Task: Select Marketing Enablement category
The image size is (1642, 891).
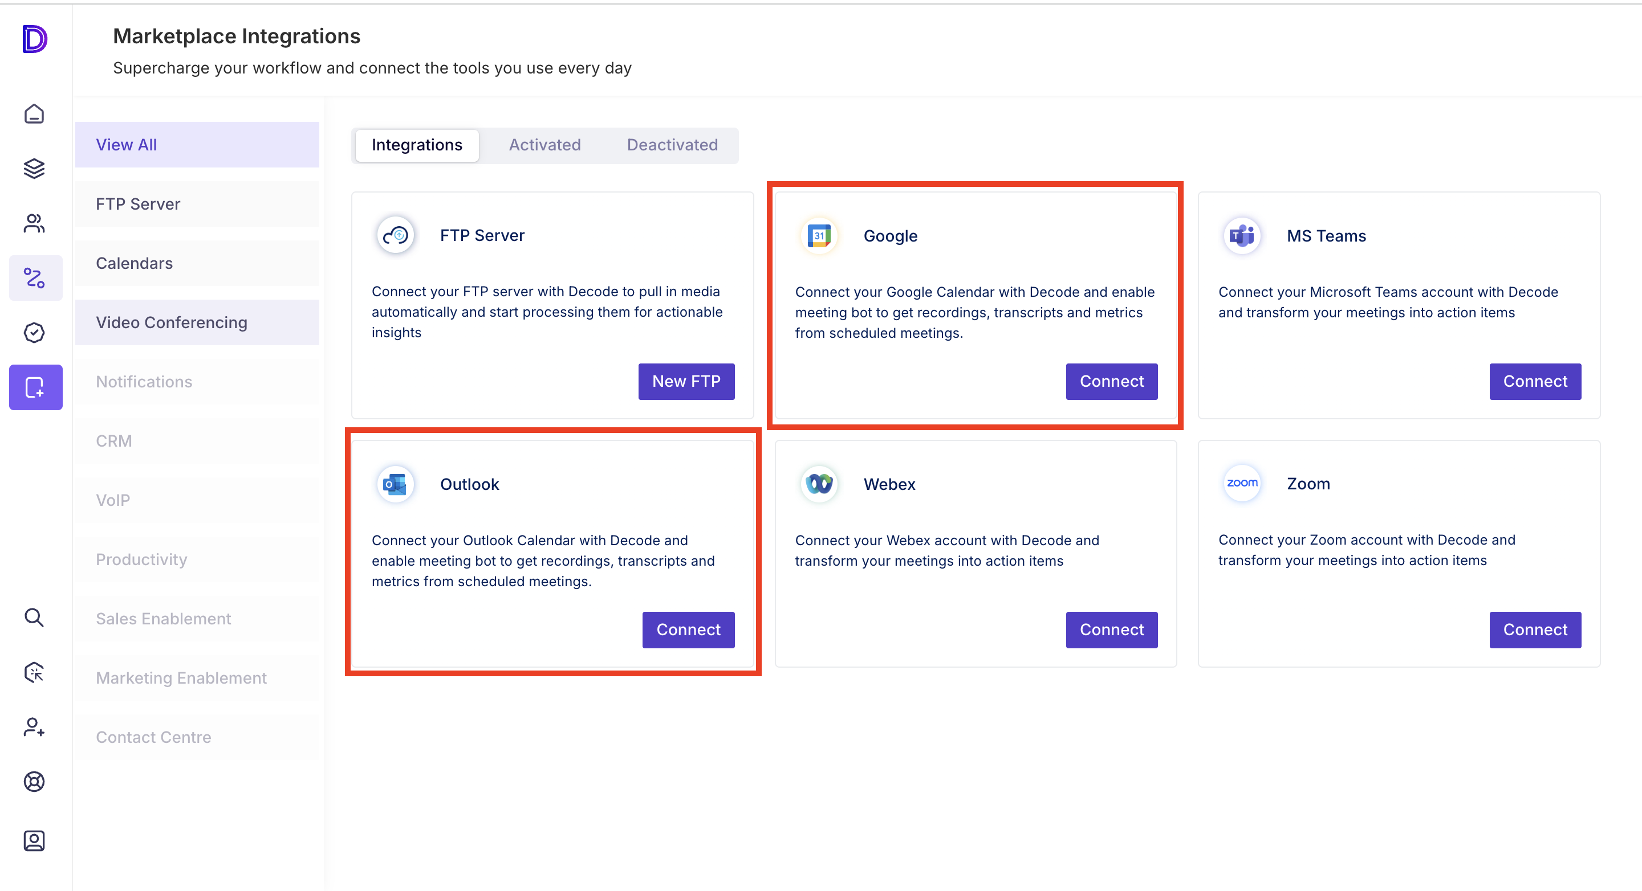Action: point(197,677)
